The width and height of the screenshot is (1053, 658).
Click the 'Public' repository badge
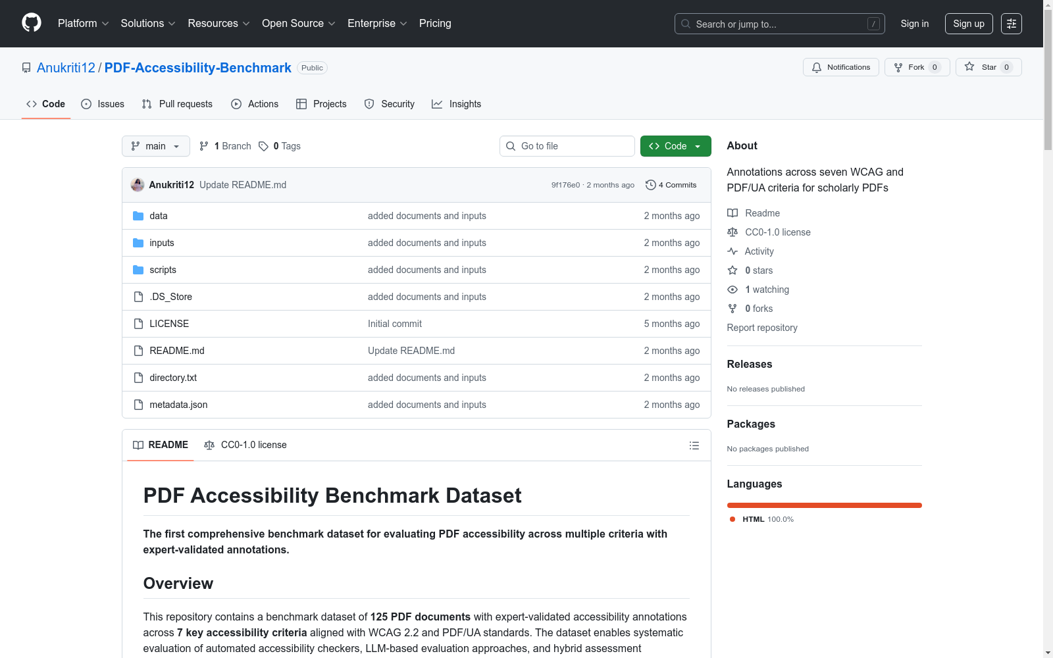(313, 68)
